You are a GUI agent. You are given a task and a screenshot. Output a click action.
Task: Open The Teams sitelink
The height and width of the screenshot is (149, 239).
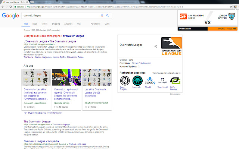[x=28, y=57]
